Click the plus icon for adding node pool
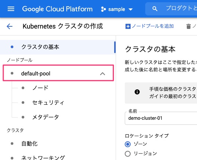This screenshot has height=160, width=197. click(128, 26)
